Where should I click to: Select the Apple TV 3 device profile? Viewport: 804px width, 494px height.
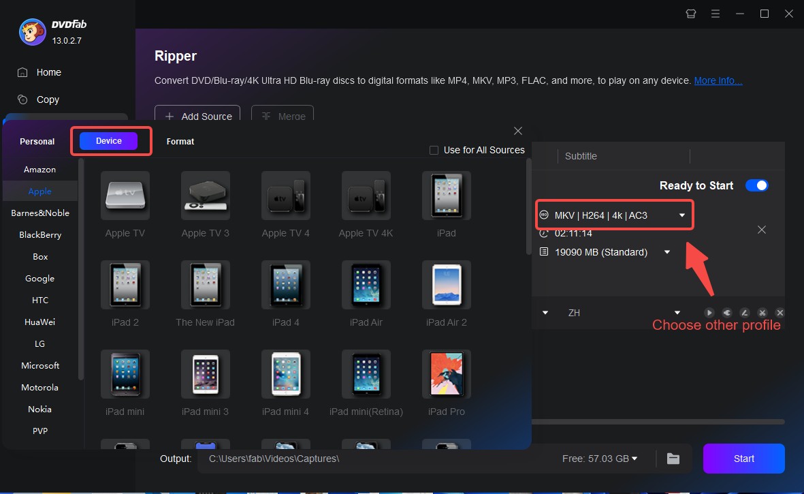click(x=205, y=196)
